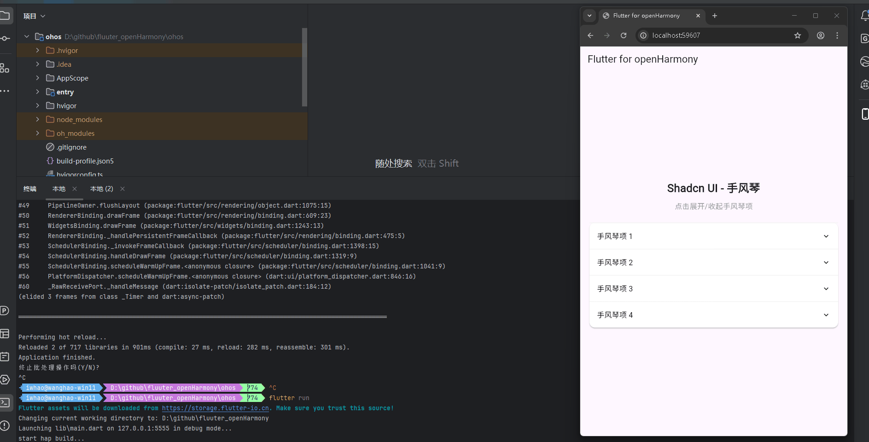Image resolution: width=869 pixels, height=442 pixels.
Task: Click the 随处搜索 search-everywhere hint
Action: 393,163
